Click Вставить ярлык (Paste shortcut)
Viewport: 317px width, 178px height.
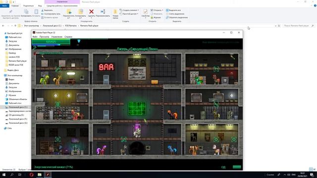point(50,17)
